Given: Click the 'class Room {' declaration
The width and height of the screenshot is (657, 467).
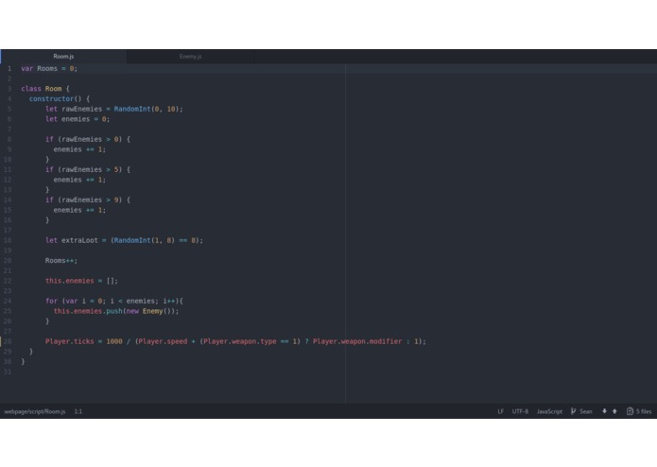Looking at the screenshot, I should pos(45,89).
